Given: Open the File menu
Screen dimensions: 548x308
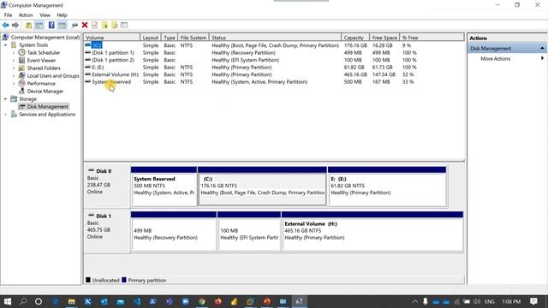Looking at the screenshot, I should coord(8,15).
